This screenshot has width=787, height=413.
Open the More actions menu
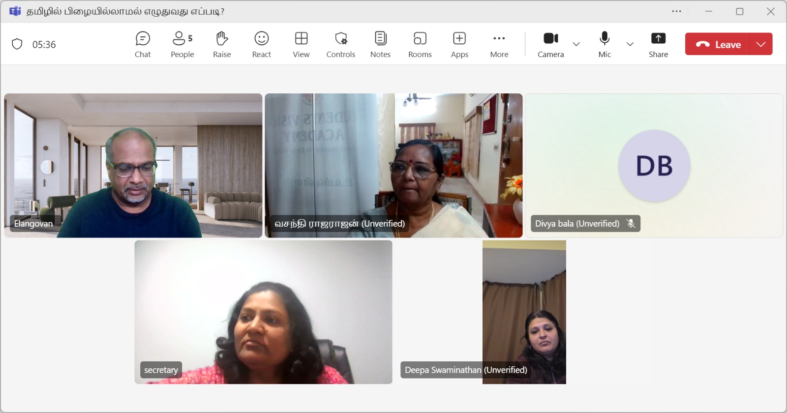pos(499,44)
